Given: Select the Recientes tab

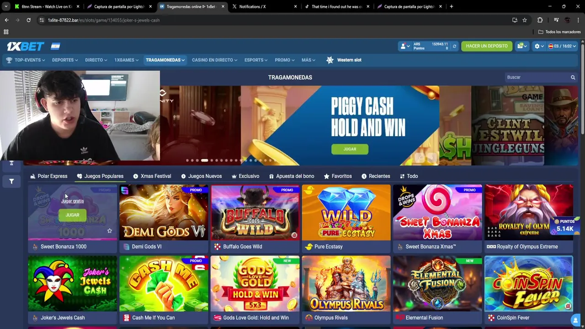Looking at the screenshot, I should click(x=376, y=176).
